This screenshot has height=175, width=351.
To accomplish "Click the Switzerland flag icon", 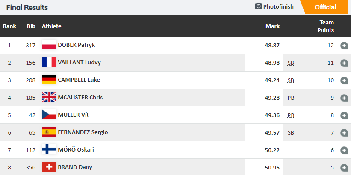I will (x=49, y=167).
